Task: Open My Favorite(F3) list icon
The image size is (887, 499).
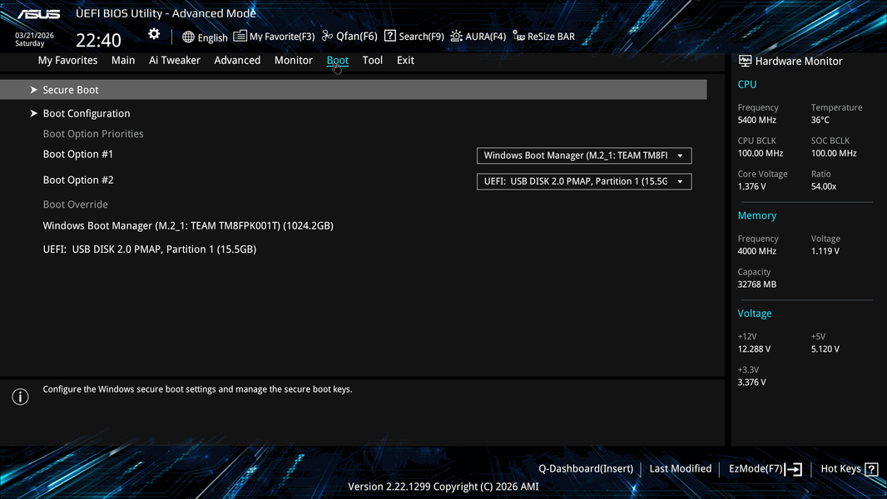Action: tap(240, 36)
